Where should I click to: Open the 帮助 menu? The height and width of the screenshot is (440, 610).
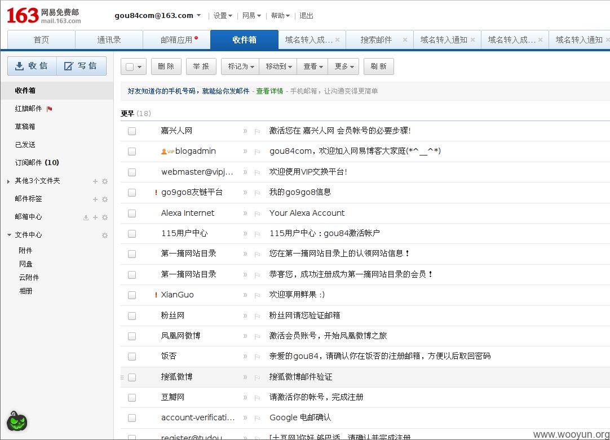280,16
